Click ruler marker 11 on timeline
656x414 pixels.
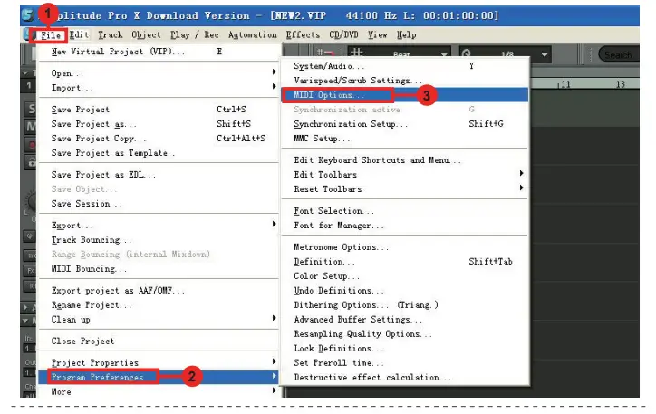[564, 84]
